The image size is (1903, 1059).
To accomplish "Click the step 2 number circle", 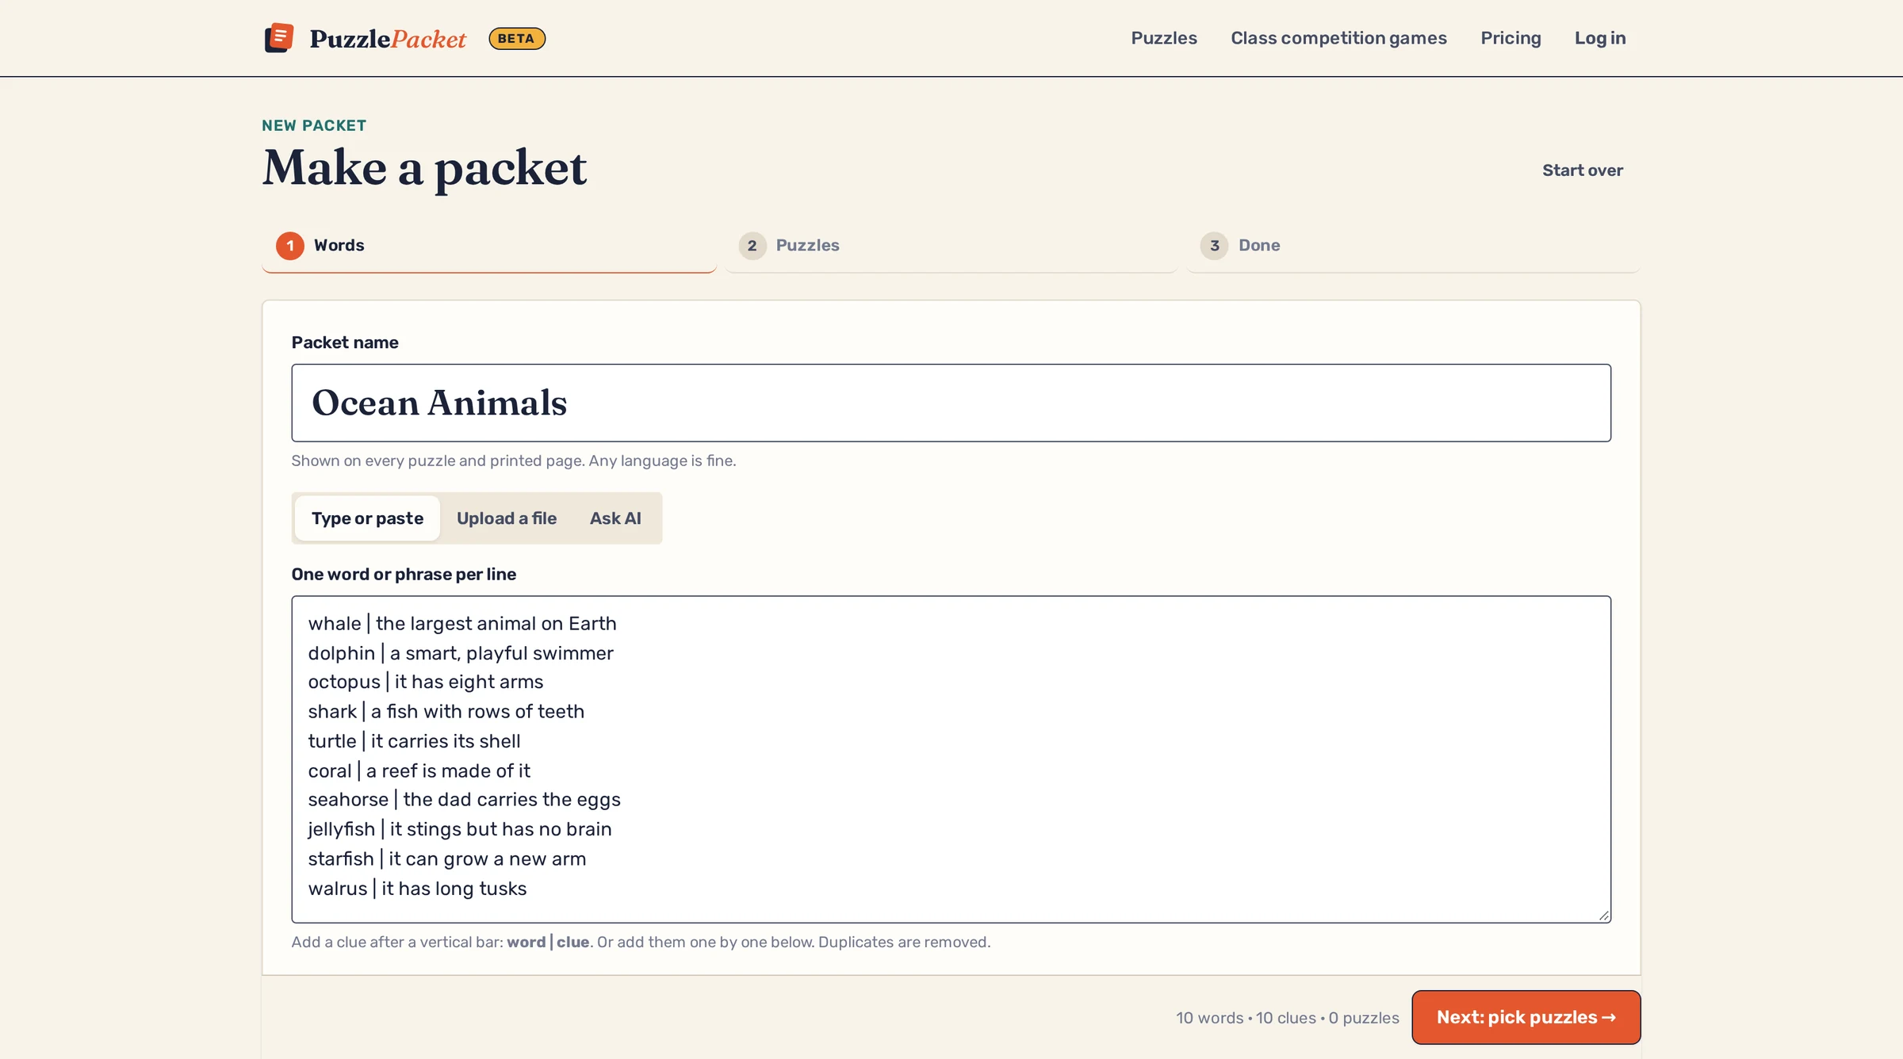I will click(x=752, y=246).
